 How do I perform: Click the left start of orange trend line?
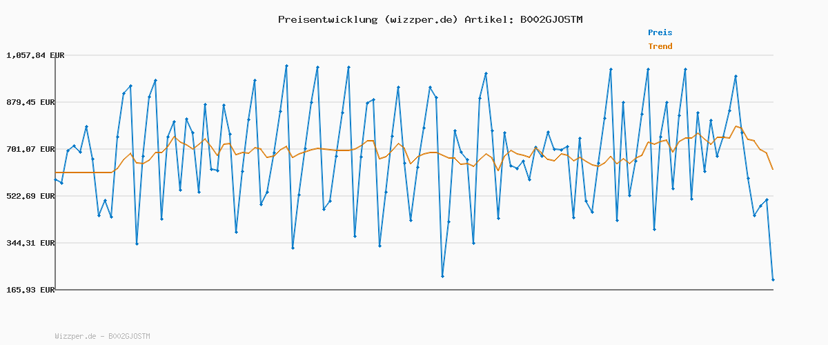pyautogui.click(x=55, y=172)
